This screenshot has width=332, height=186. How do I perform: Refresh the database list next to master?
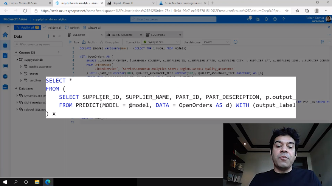(235, 42)
